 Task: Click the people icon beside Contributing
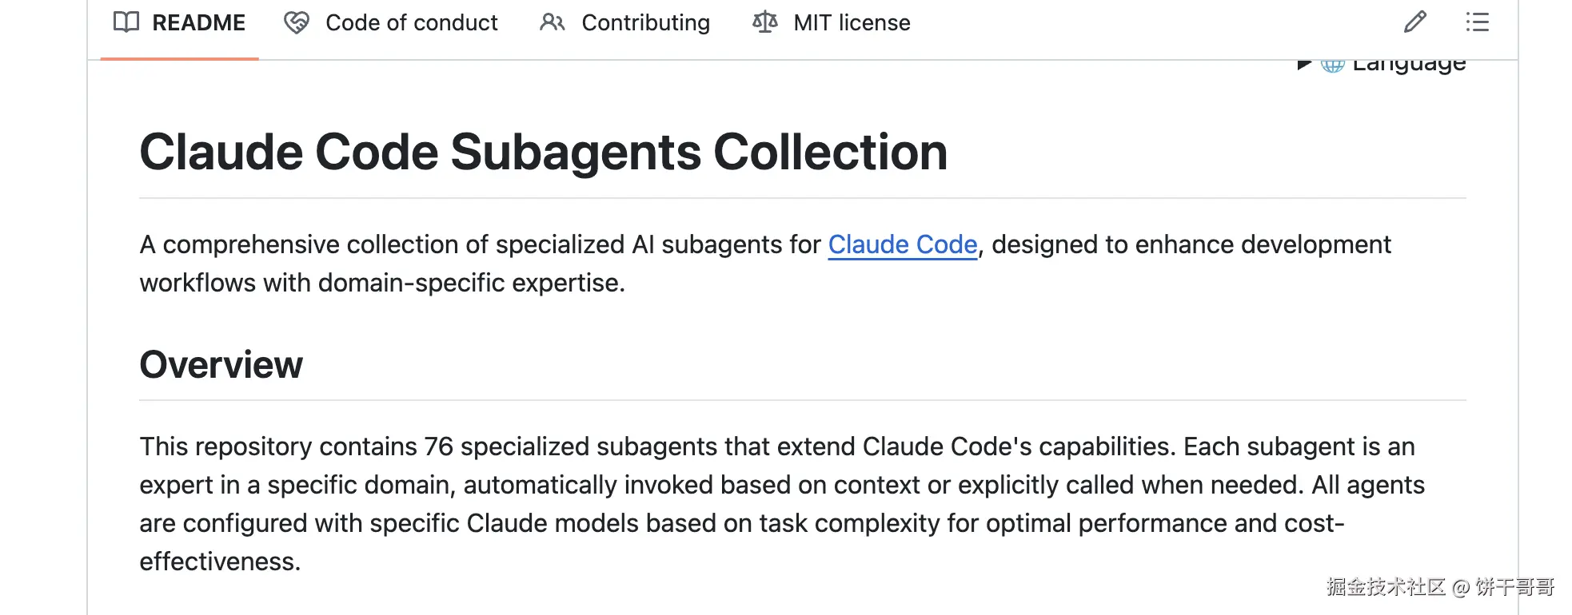553,22
